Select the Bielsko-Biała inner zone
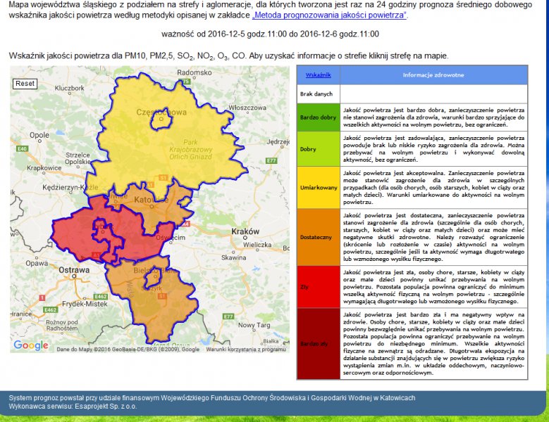Viewport: 549px width, 422px height. [x=153, y=279]
